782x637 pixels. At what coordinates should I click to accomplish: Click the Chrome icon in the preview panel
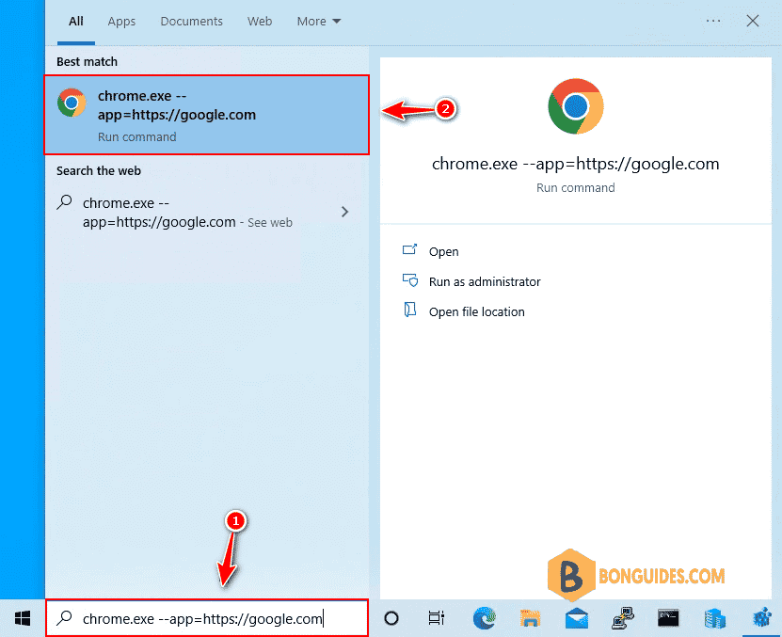pos(575,106)
